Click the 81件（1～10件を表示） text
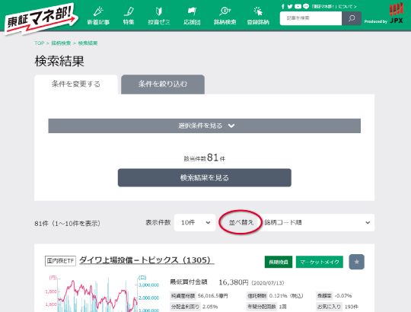 point(68,224)
